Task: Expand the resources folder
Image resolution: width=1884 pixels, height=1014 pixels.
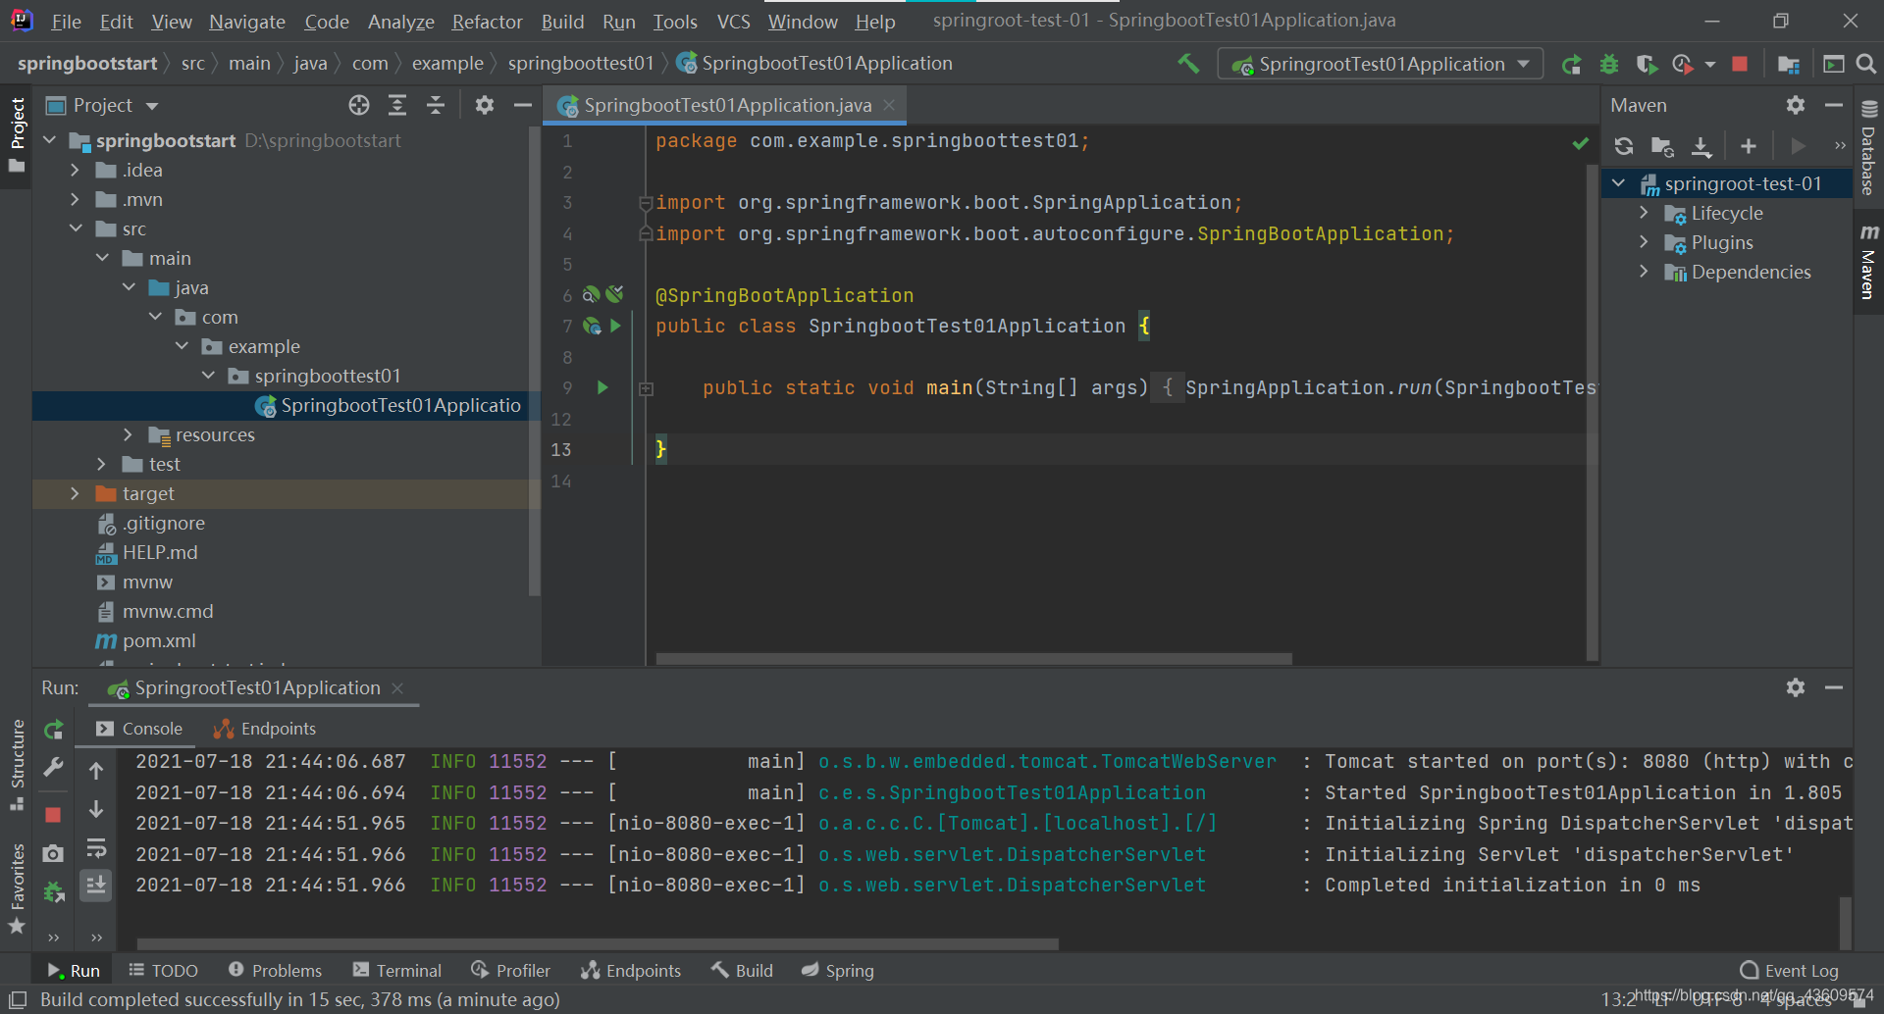Action: click(128, 434)
